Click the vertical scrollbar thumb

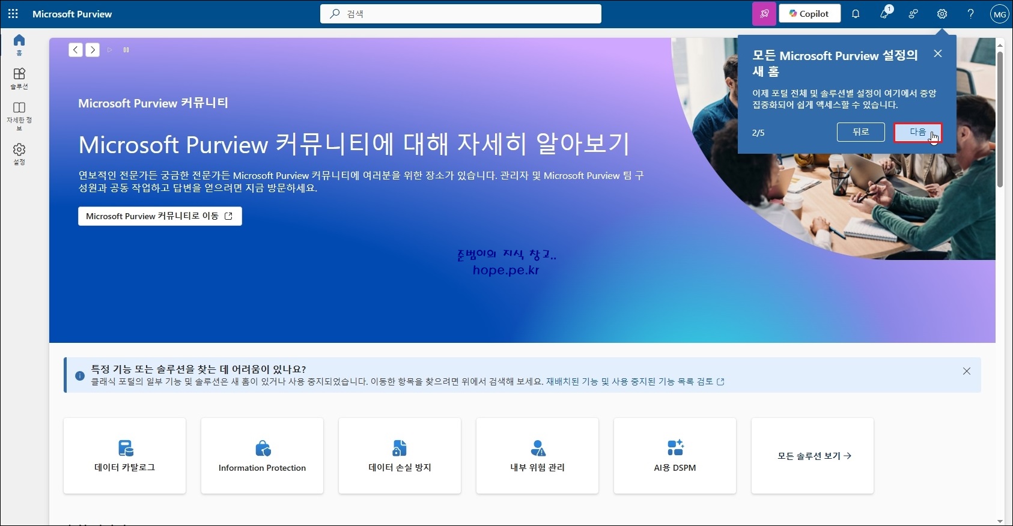[1000, 119]
